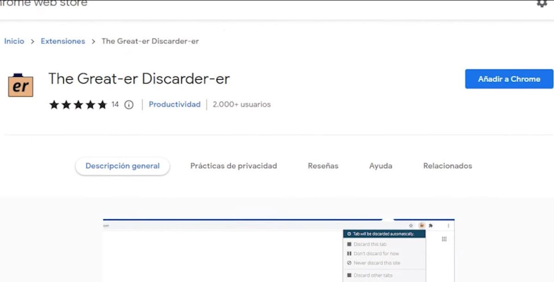Screen dimensions: 554x282
Task: Open the Relacionados tab
Action: (447, 166)
